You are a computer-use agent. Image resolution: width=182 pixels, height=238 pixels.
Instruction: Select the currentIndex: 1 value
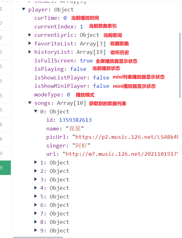pos(81,27)
